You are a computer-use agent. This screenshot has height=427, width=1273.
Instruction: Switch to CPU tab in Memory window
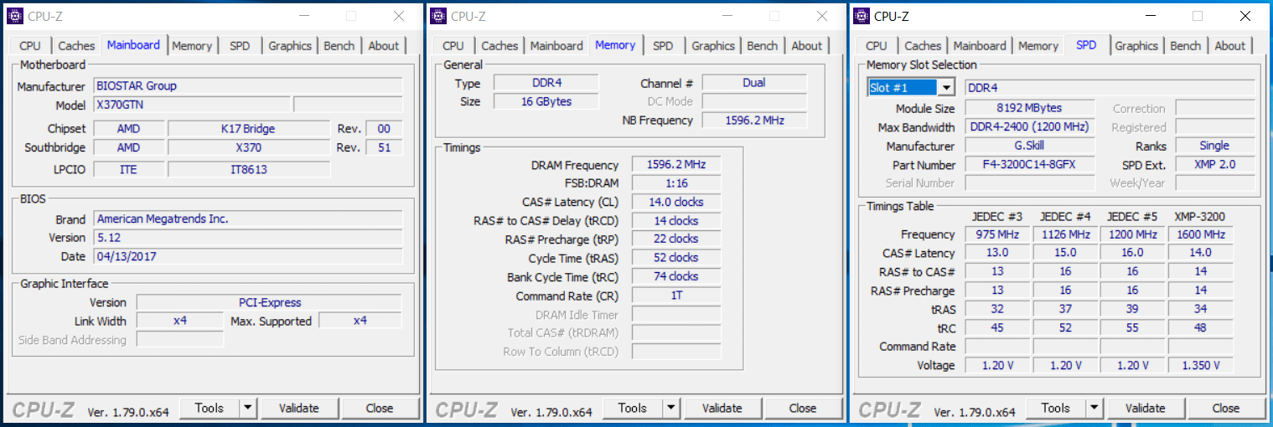453,46
